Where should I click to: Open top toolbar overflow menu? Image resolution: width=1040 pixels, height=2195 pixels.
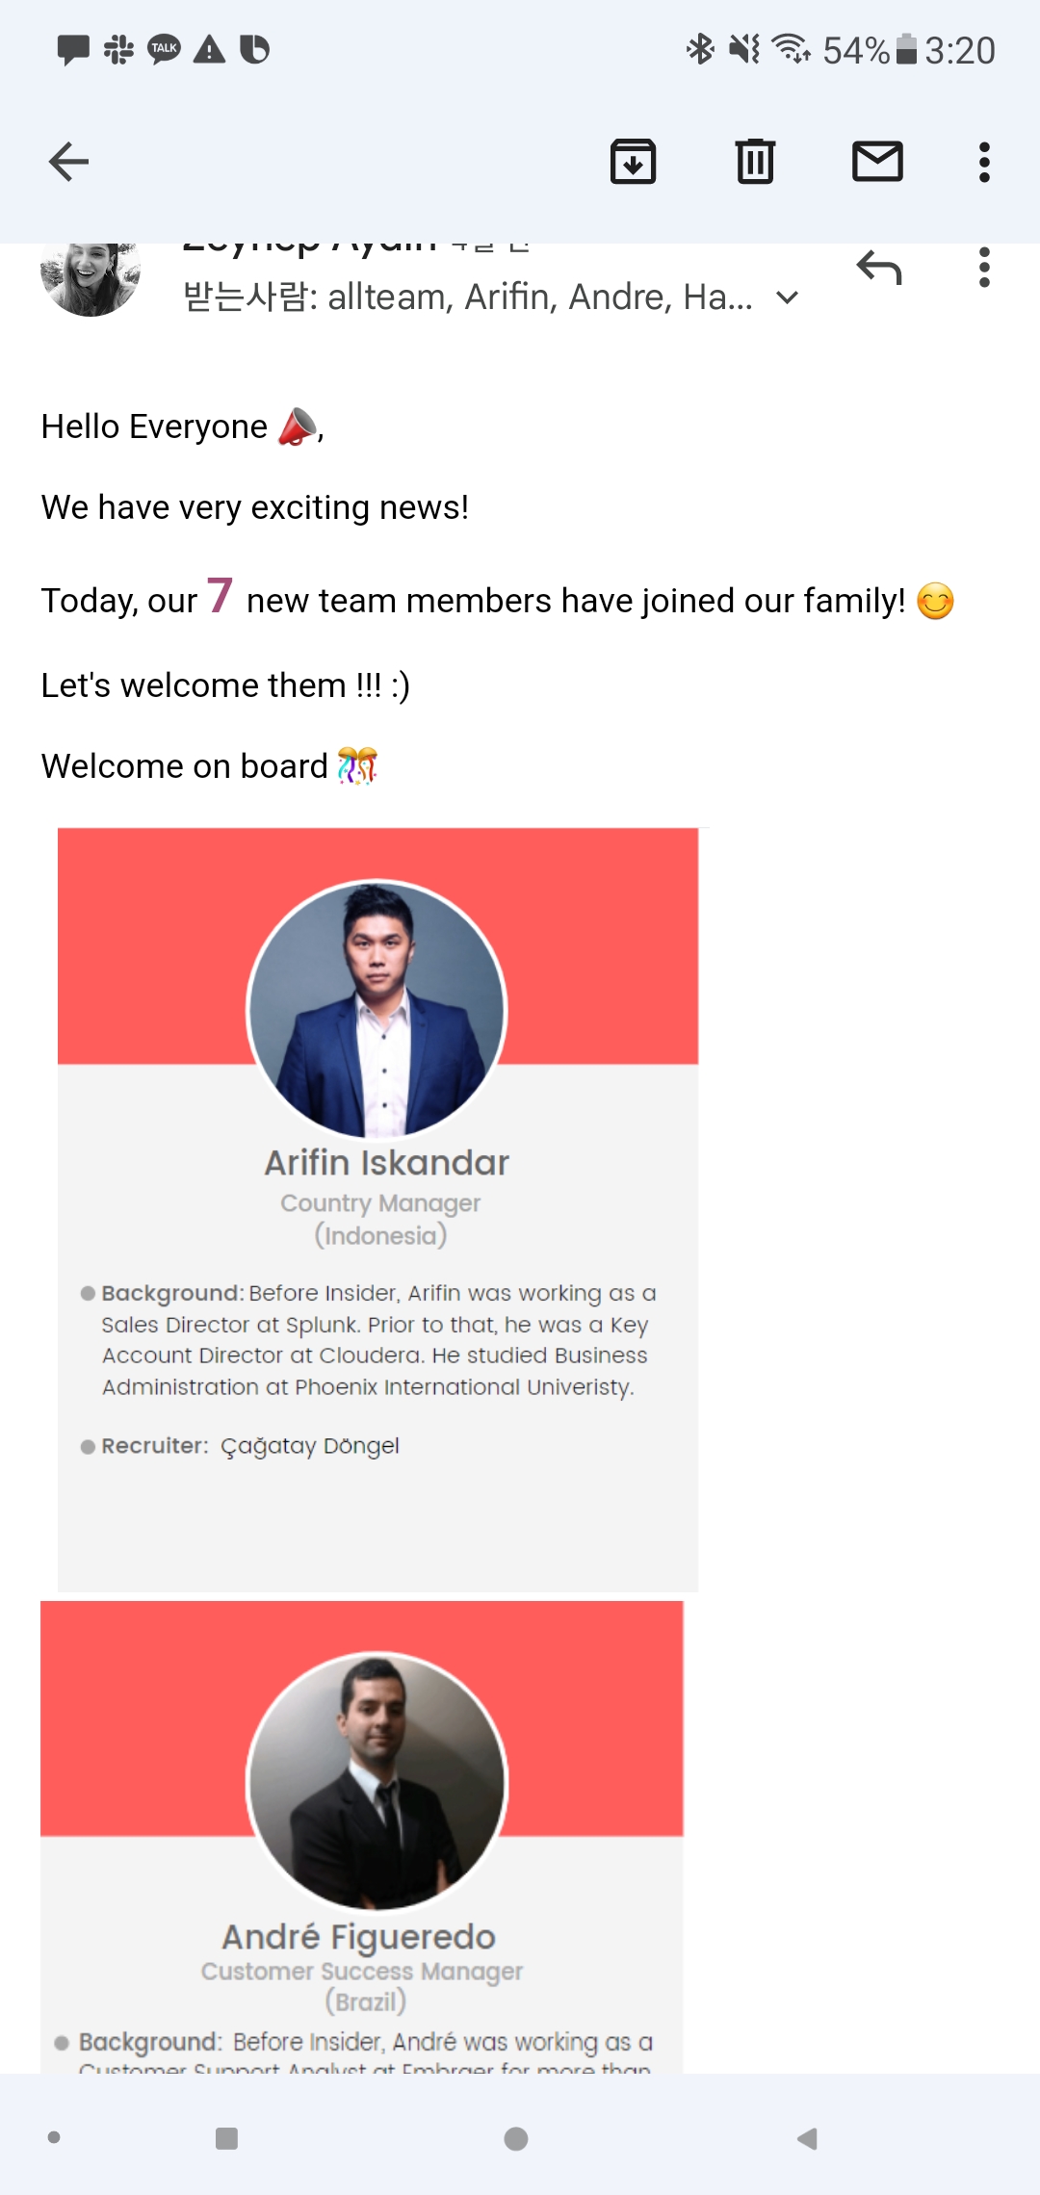[984, 162]
